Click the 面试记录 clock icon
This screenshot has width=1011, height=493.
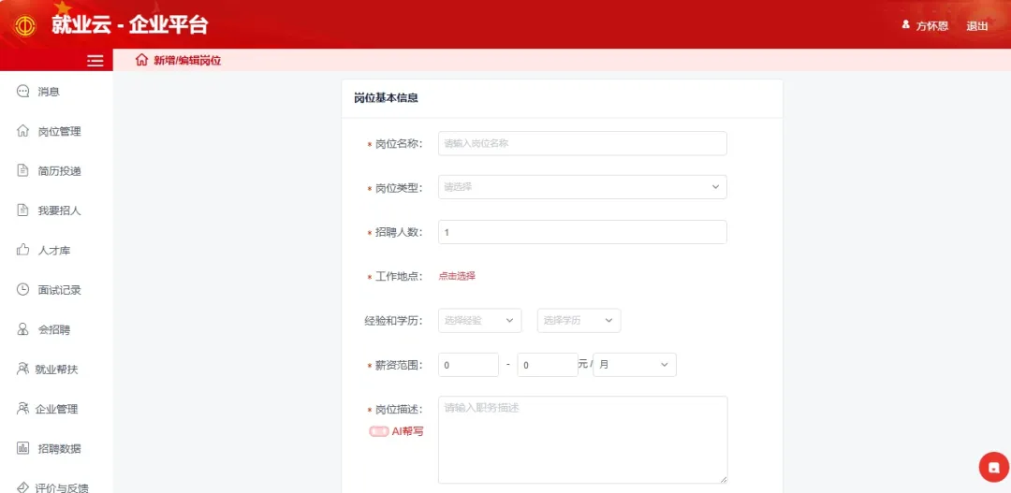coord(22,289)
